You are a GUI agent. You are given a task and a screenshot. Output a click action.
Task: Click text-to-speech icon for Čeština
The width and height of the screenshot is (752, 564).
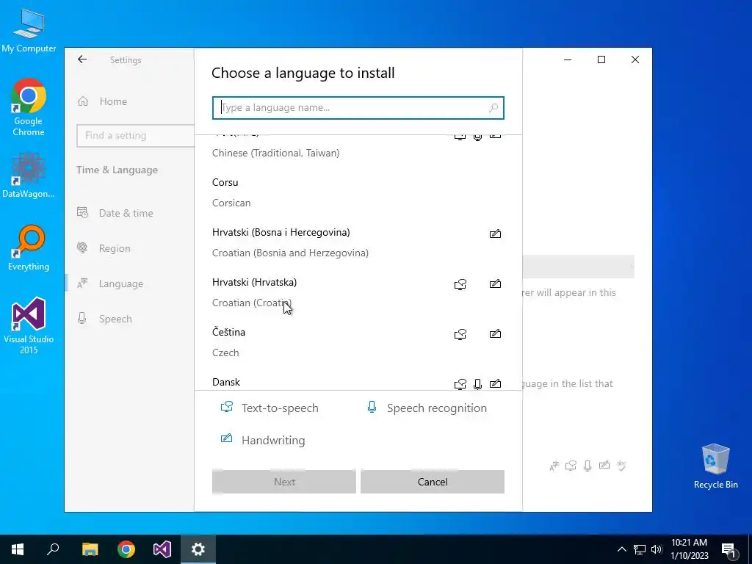tap(460, 334)
